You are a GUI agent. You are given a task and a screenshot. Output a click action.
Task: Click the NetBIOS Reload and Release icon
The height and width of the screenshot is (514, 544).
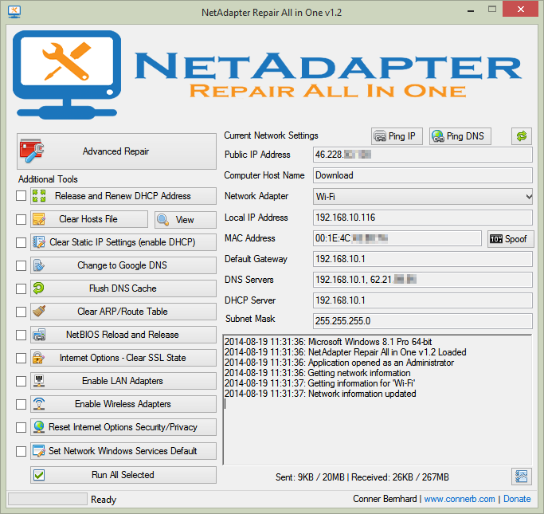pyautogui.click(x=39, y=335)
